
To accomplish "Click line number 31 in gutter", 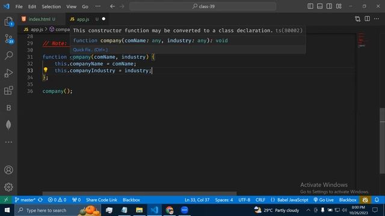I will tap(29, 57).
